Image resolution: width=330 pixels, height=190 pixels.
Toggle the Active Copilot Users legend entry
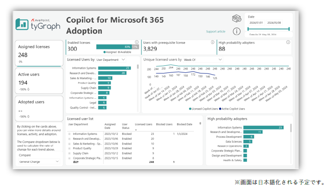(x=232, y=109)
